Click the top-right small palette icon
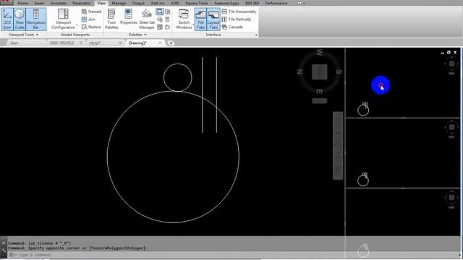The height and width of the screenshot is (260, 463). click(x=167, y=12)
